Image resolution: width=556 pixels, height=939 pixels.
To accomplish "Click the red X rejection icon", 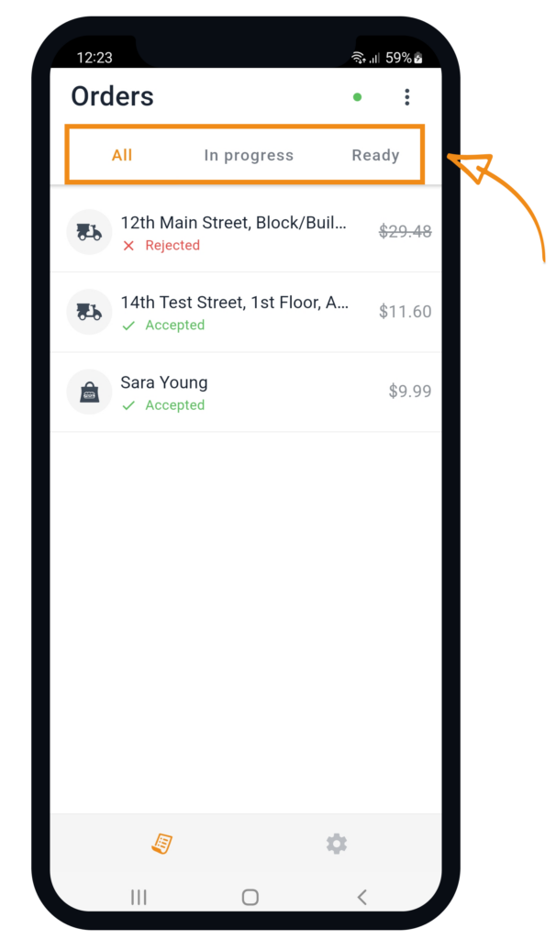I will (x=129, y=245).
